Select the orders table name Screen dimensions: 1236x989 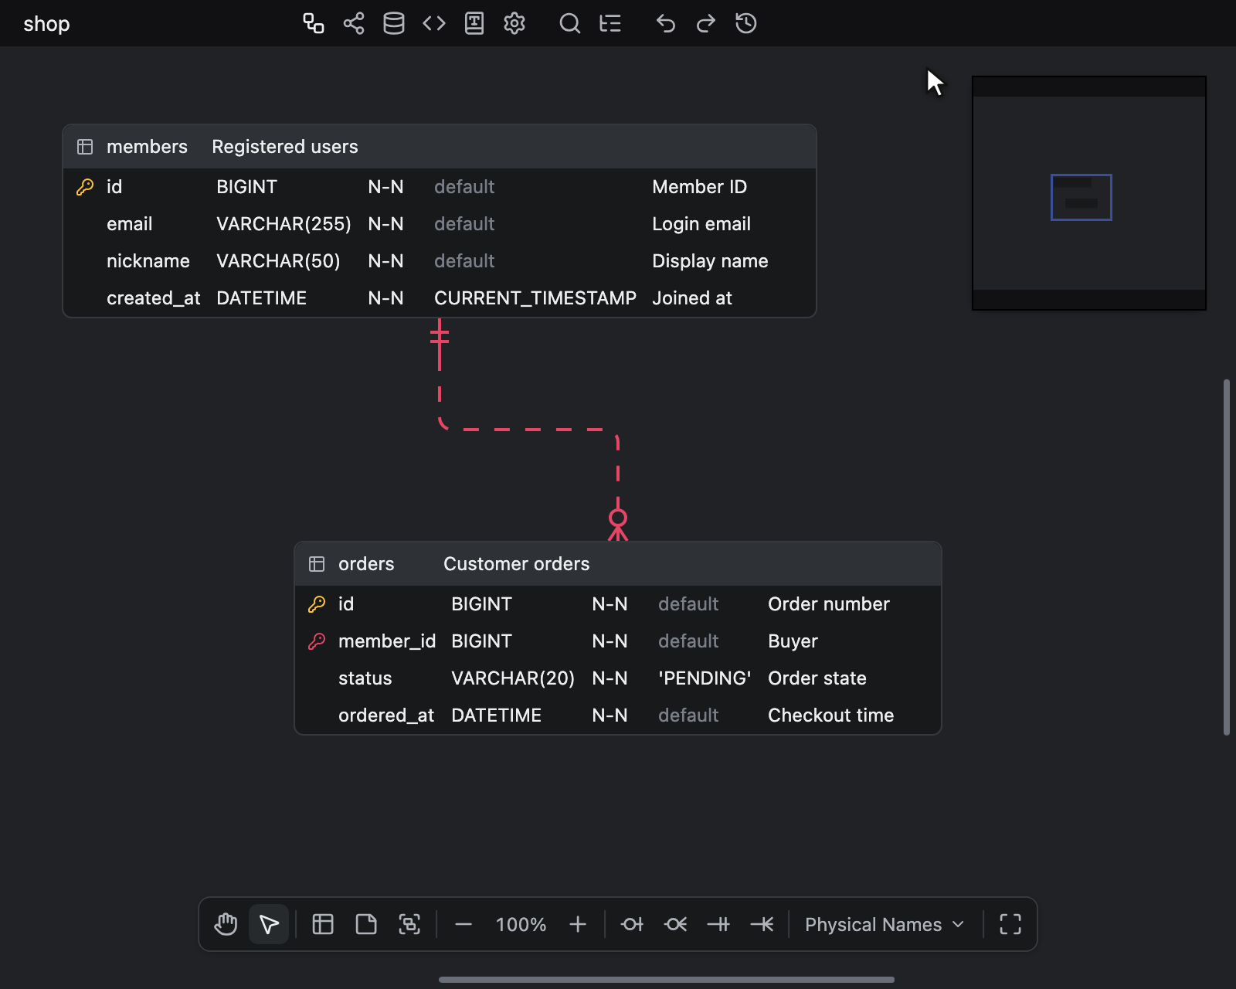click(366, 564)
